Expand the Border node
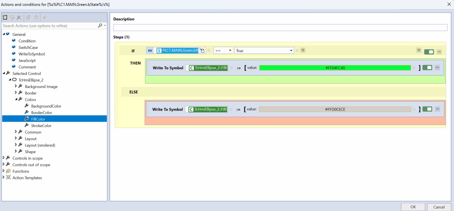Image resolution: width=454 pixels, height=211 pixels. pos(16,93)
